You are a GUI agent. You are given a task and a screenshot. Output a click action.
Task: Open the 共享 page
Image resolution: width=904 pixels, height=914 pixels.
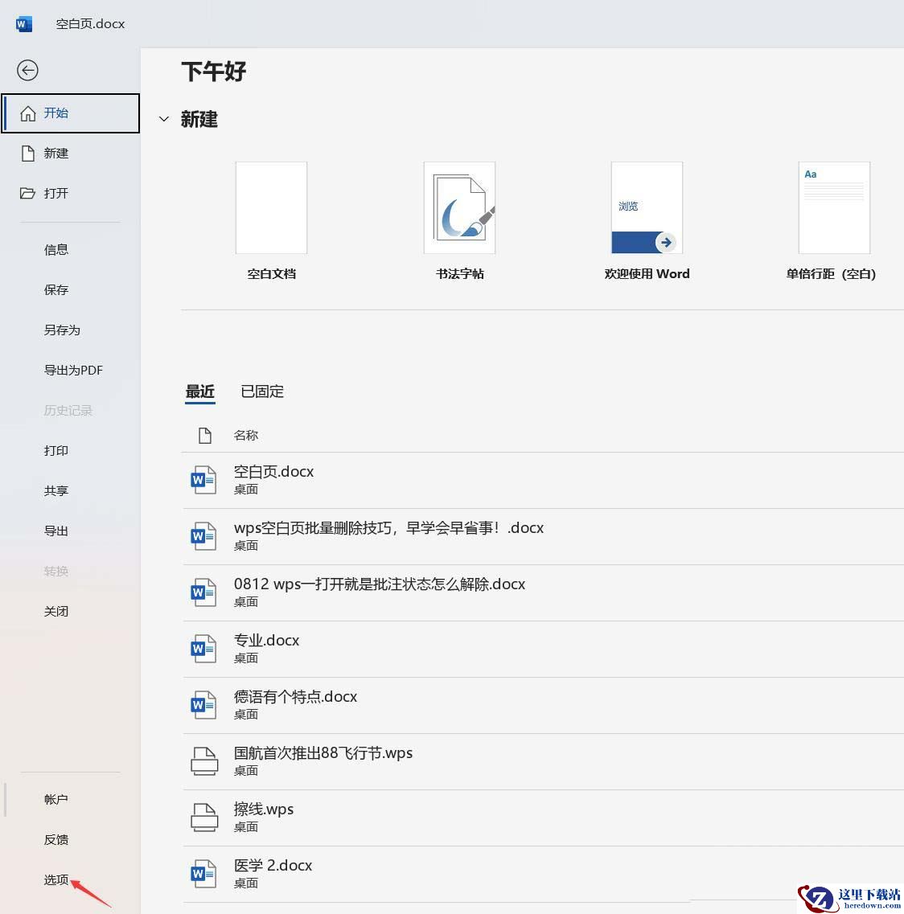[56, 491]
